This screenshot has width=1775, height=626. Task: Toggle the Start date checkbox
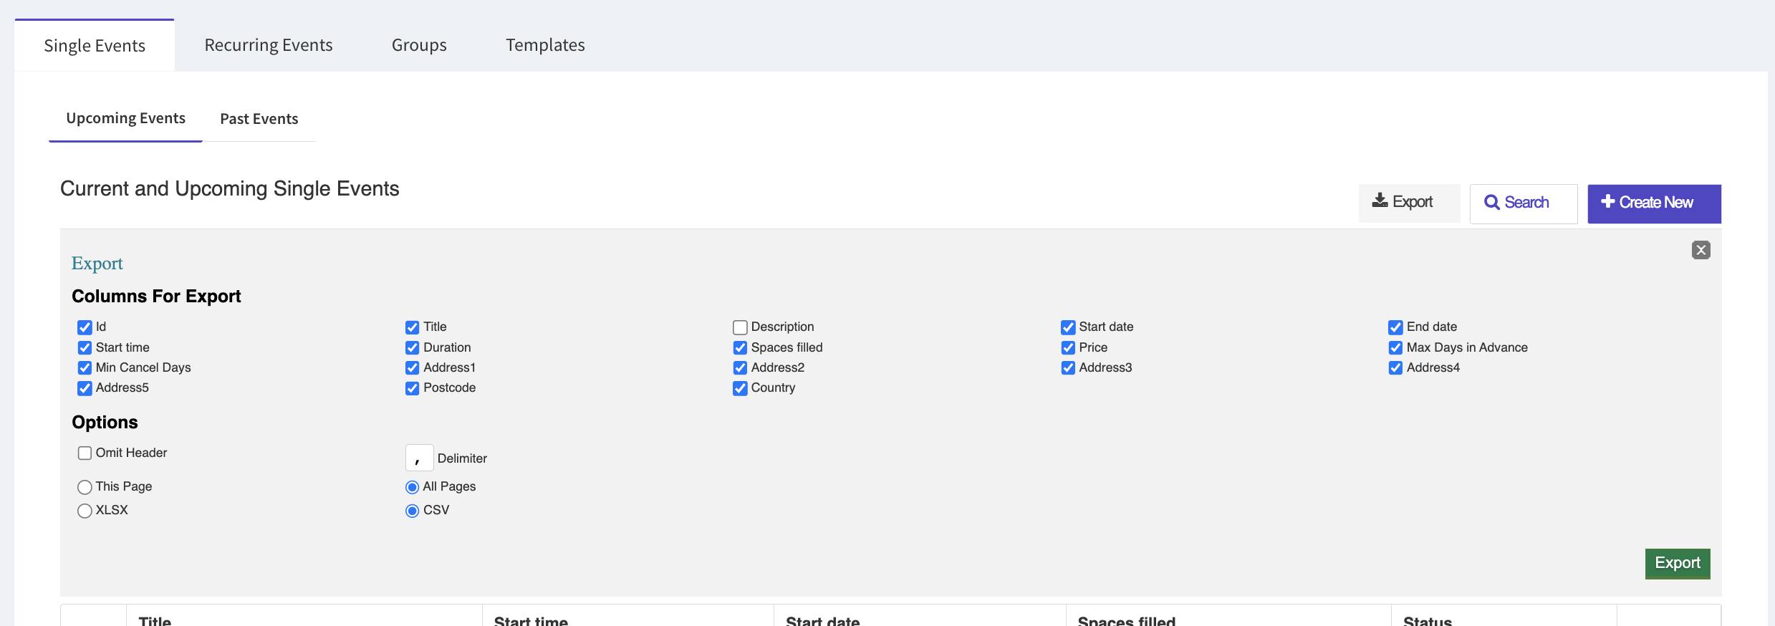click(1068, 327)
